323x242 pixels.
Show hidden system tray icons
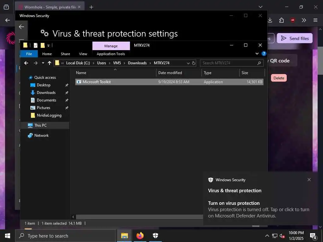click(267, 236)
